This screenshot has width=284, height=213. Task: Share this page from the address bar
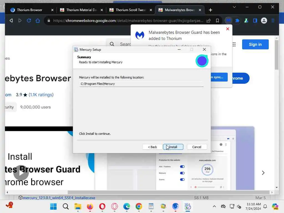(209, 21)
